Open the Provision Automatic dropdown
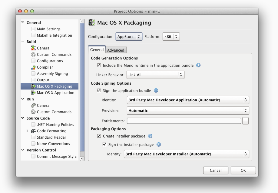Screen dimensions: 278x193 (x=188, y=110)
